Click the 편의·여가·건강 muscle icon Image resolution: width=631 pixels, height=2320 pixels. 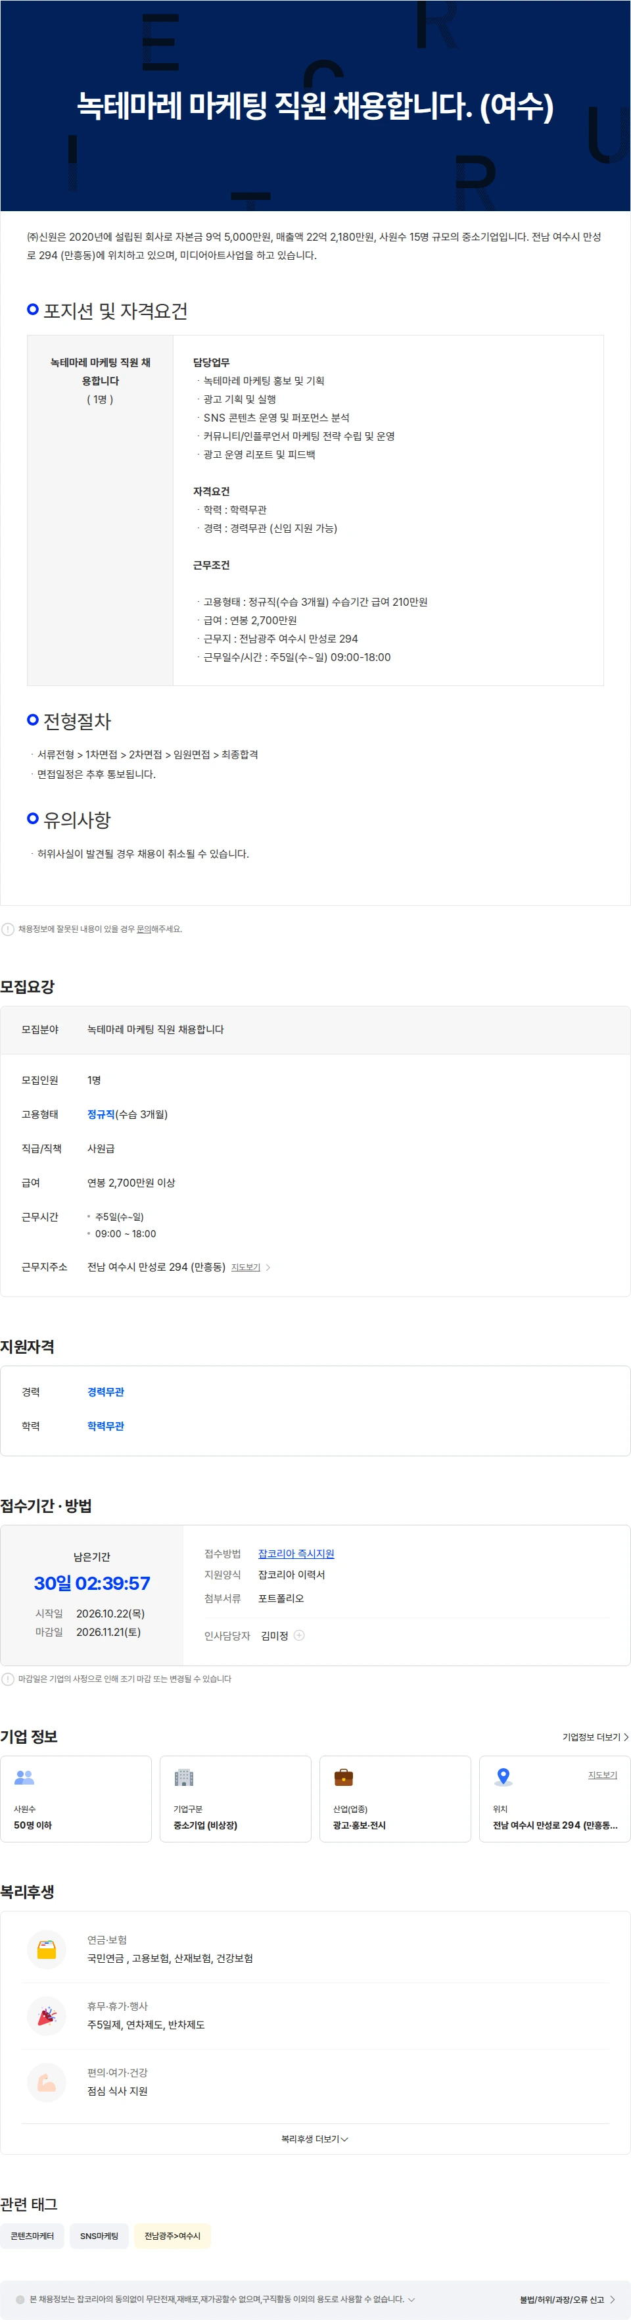(47, 2083)
